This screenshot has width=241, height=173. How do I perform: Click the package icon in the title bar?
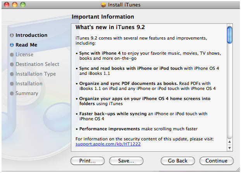103,5
